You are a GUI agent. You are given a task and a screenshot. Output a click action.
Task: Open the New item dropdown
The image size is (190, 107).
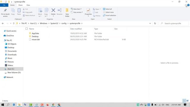[76, 9]
